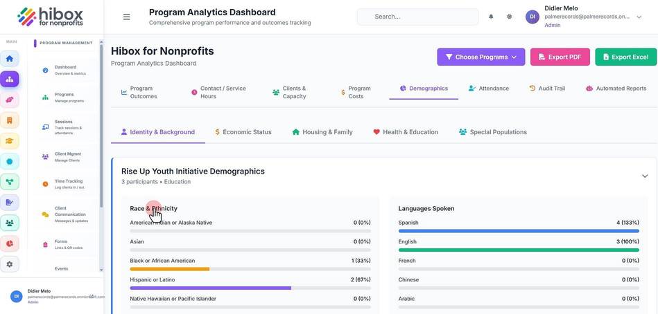
Task: Select the people group sidebar icon
Action: pyautogui.click(x=9, y=223)
